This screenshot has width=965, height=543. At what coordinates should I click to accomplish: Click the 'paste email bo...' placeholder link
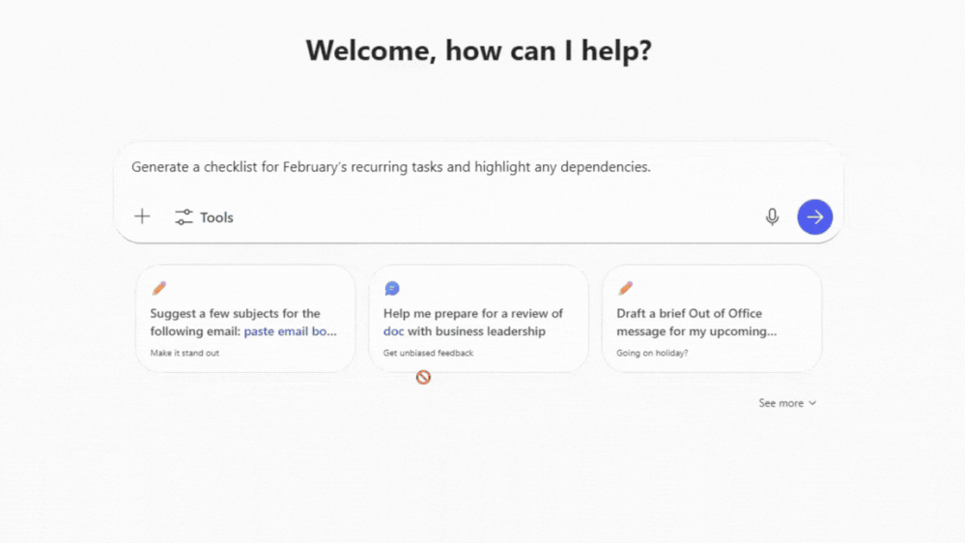(290, 331)
